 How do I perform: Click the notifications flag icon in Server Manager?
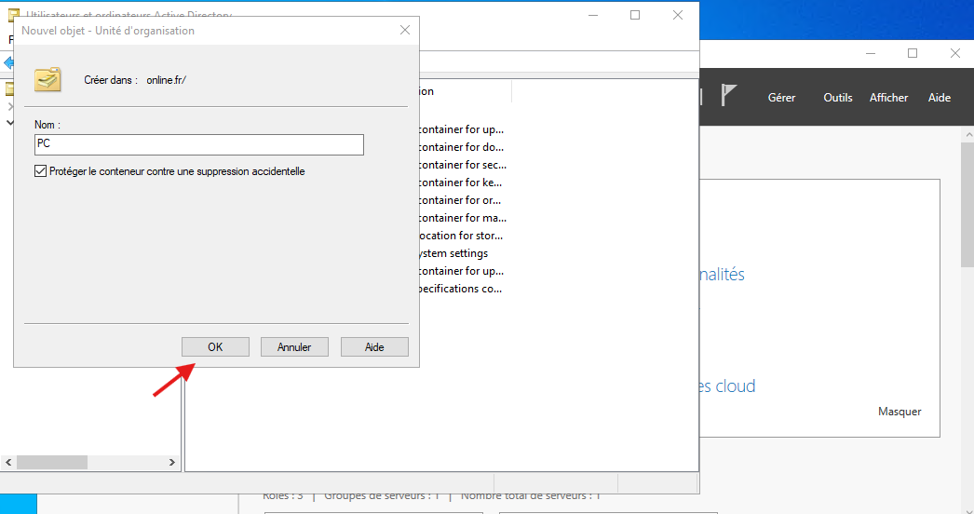[728, 95]
